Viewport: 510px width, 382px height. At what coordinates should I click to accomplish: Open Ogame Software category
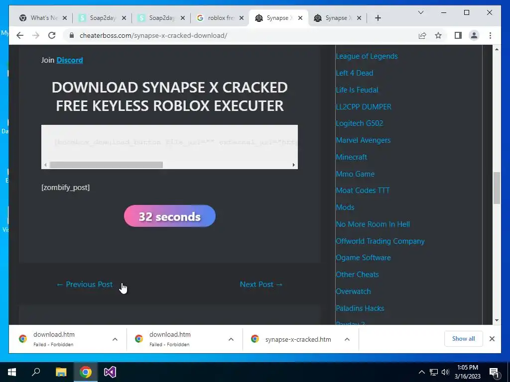coord(363,258)
